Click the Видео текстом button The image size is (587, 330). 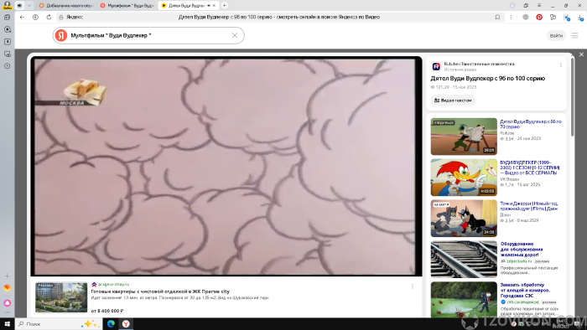pyautogui.click(x=453, y=101)
